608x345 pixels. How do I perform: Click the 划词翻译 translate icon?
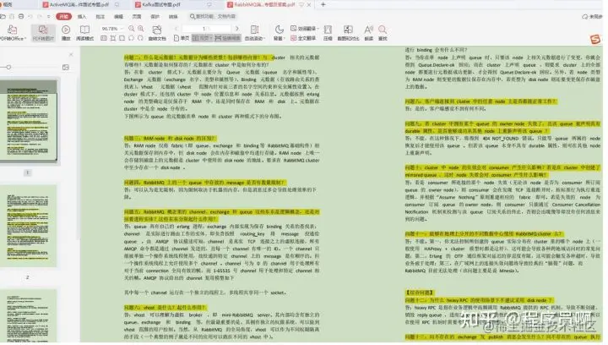click(294, 29)
